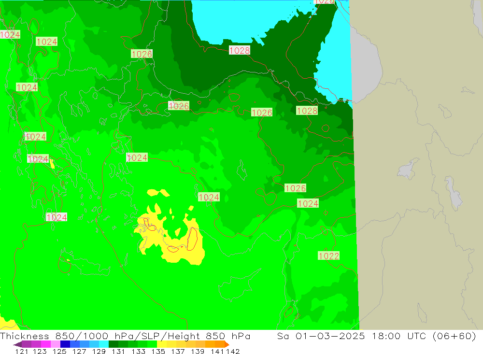Click the legend value 137
483x354 pixels.
178,351
